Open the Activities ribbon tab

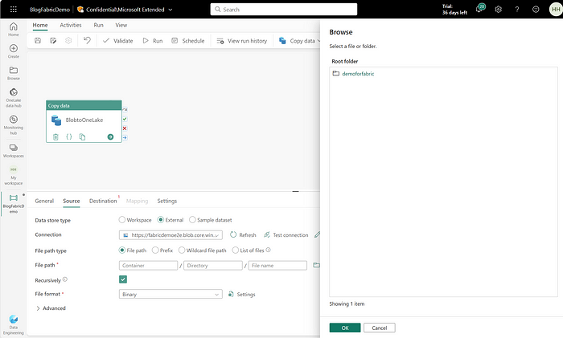pyautogui.click(x=71, y=25)
